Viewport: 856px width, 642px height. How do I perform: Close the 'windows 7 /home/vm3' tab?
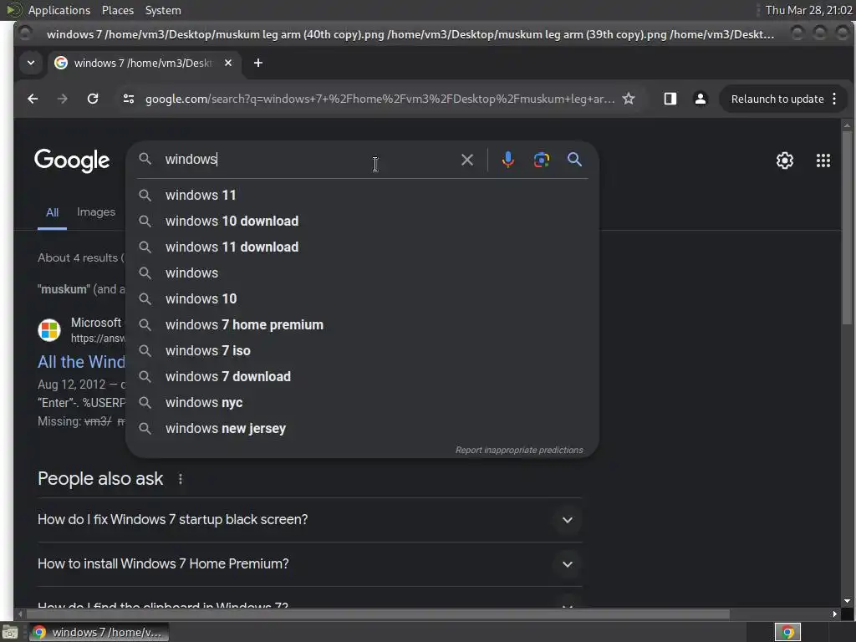click(228, 63)
